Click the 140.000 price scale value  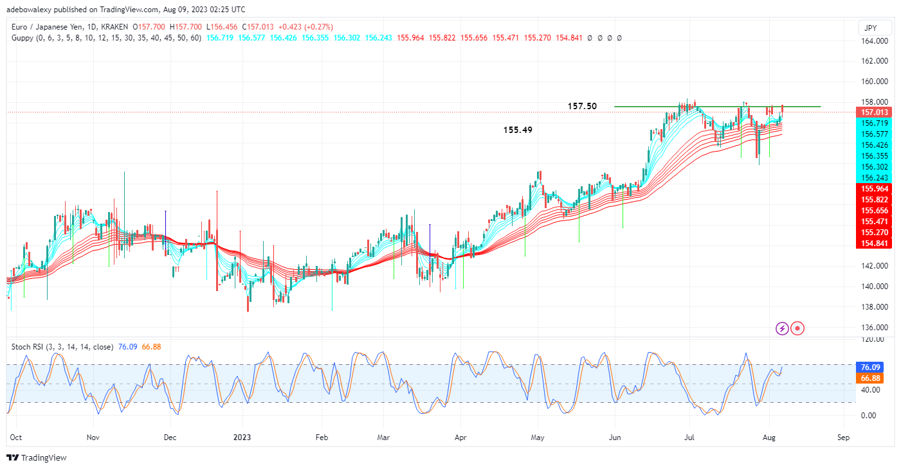[x=875, y=287]
